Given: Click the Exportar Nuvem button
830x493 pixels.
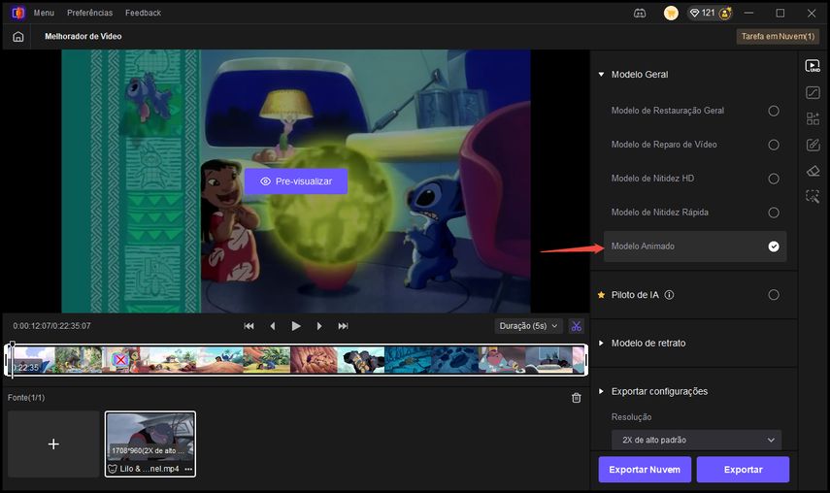Looking at the screenshot, I should coord(645,470).
